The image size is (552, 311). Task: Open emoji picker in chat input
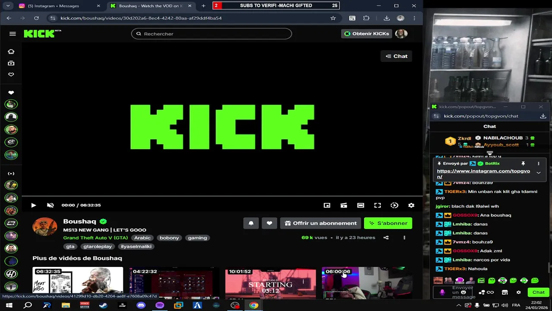[x=464, y=292]
